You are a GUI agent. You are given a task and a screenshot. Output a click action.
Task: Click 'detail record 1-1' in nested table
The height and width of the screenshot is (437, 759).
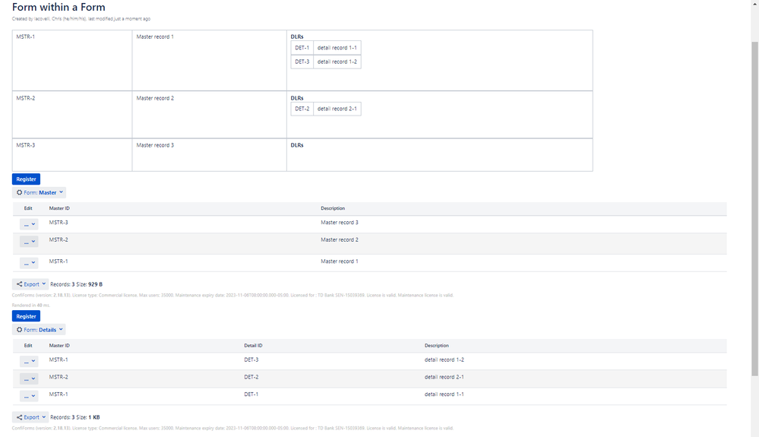[x=337, y=48]
